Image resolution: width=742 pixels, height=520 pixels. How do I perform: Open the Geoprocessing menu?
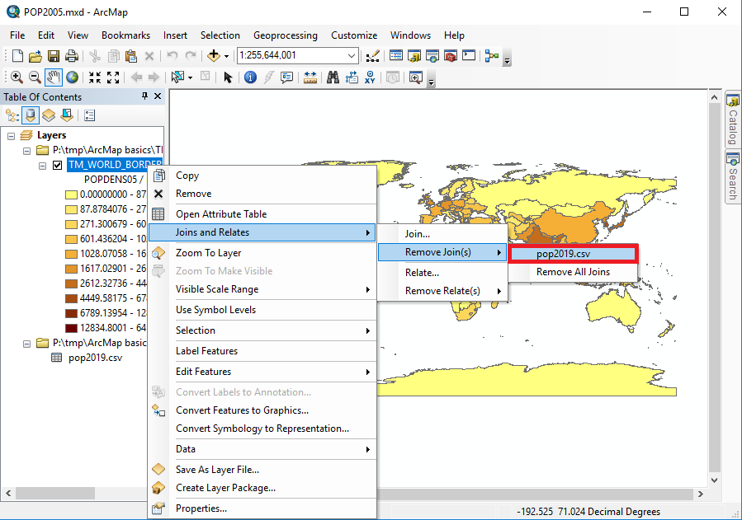[x=285, y=35]
